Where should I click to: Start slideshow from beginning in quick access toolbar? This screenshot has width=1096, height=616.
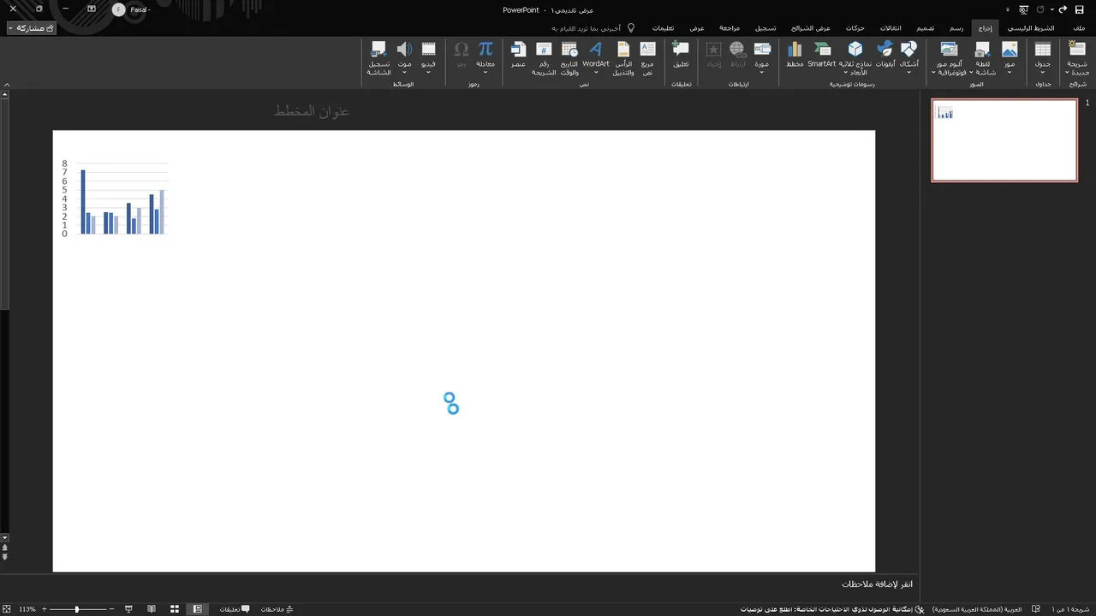coord(1023,9)
